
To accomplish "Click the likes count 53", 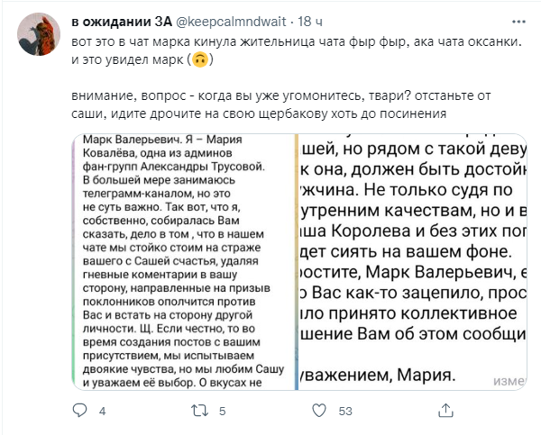I will tap(344, 412).
